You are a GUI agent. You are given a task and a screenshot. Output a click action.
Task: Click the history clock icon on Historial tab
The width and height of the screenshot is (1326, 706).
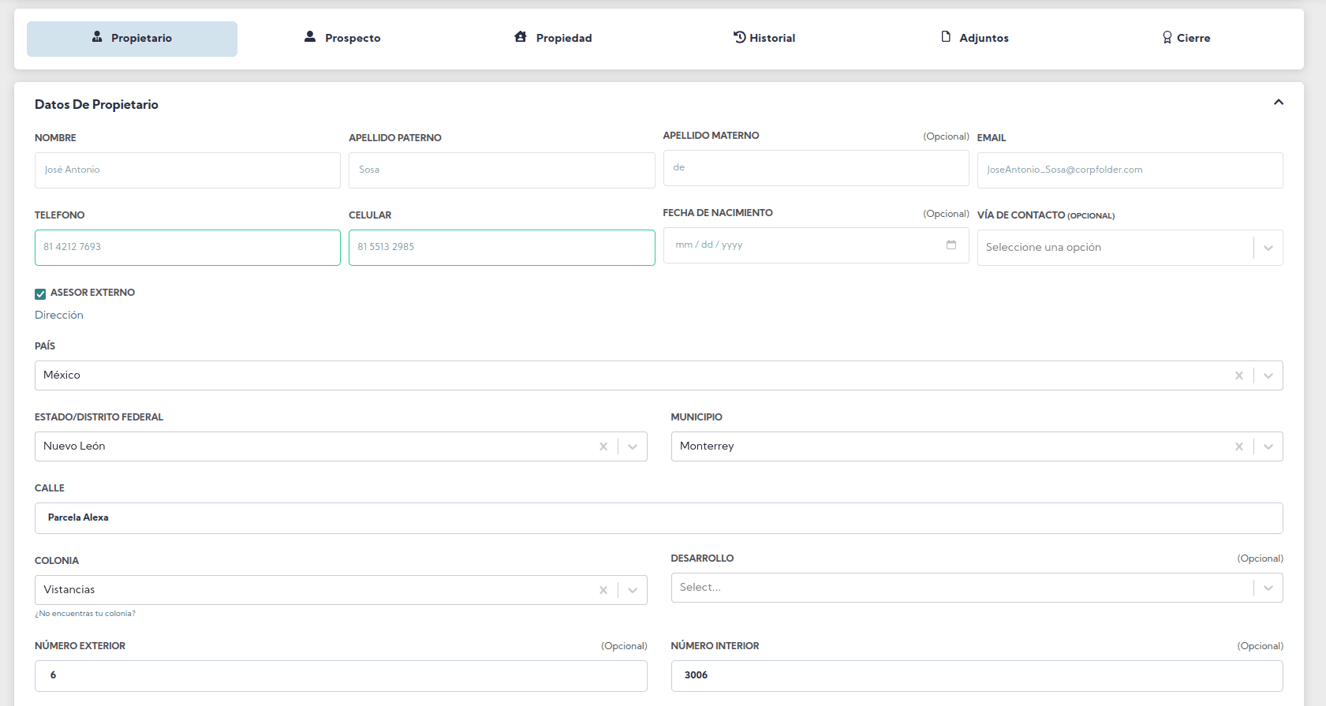pyautogui.click(x=739, y=37)
